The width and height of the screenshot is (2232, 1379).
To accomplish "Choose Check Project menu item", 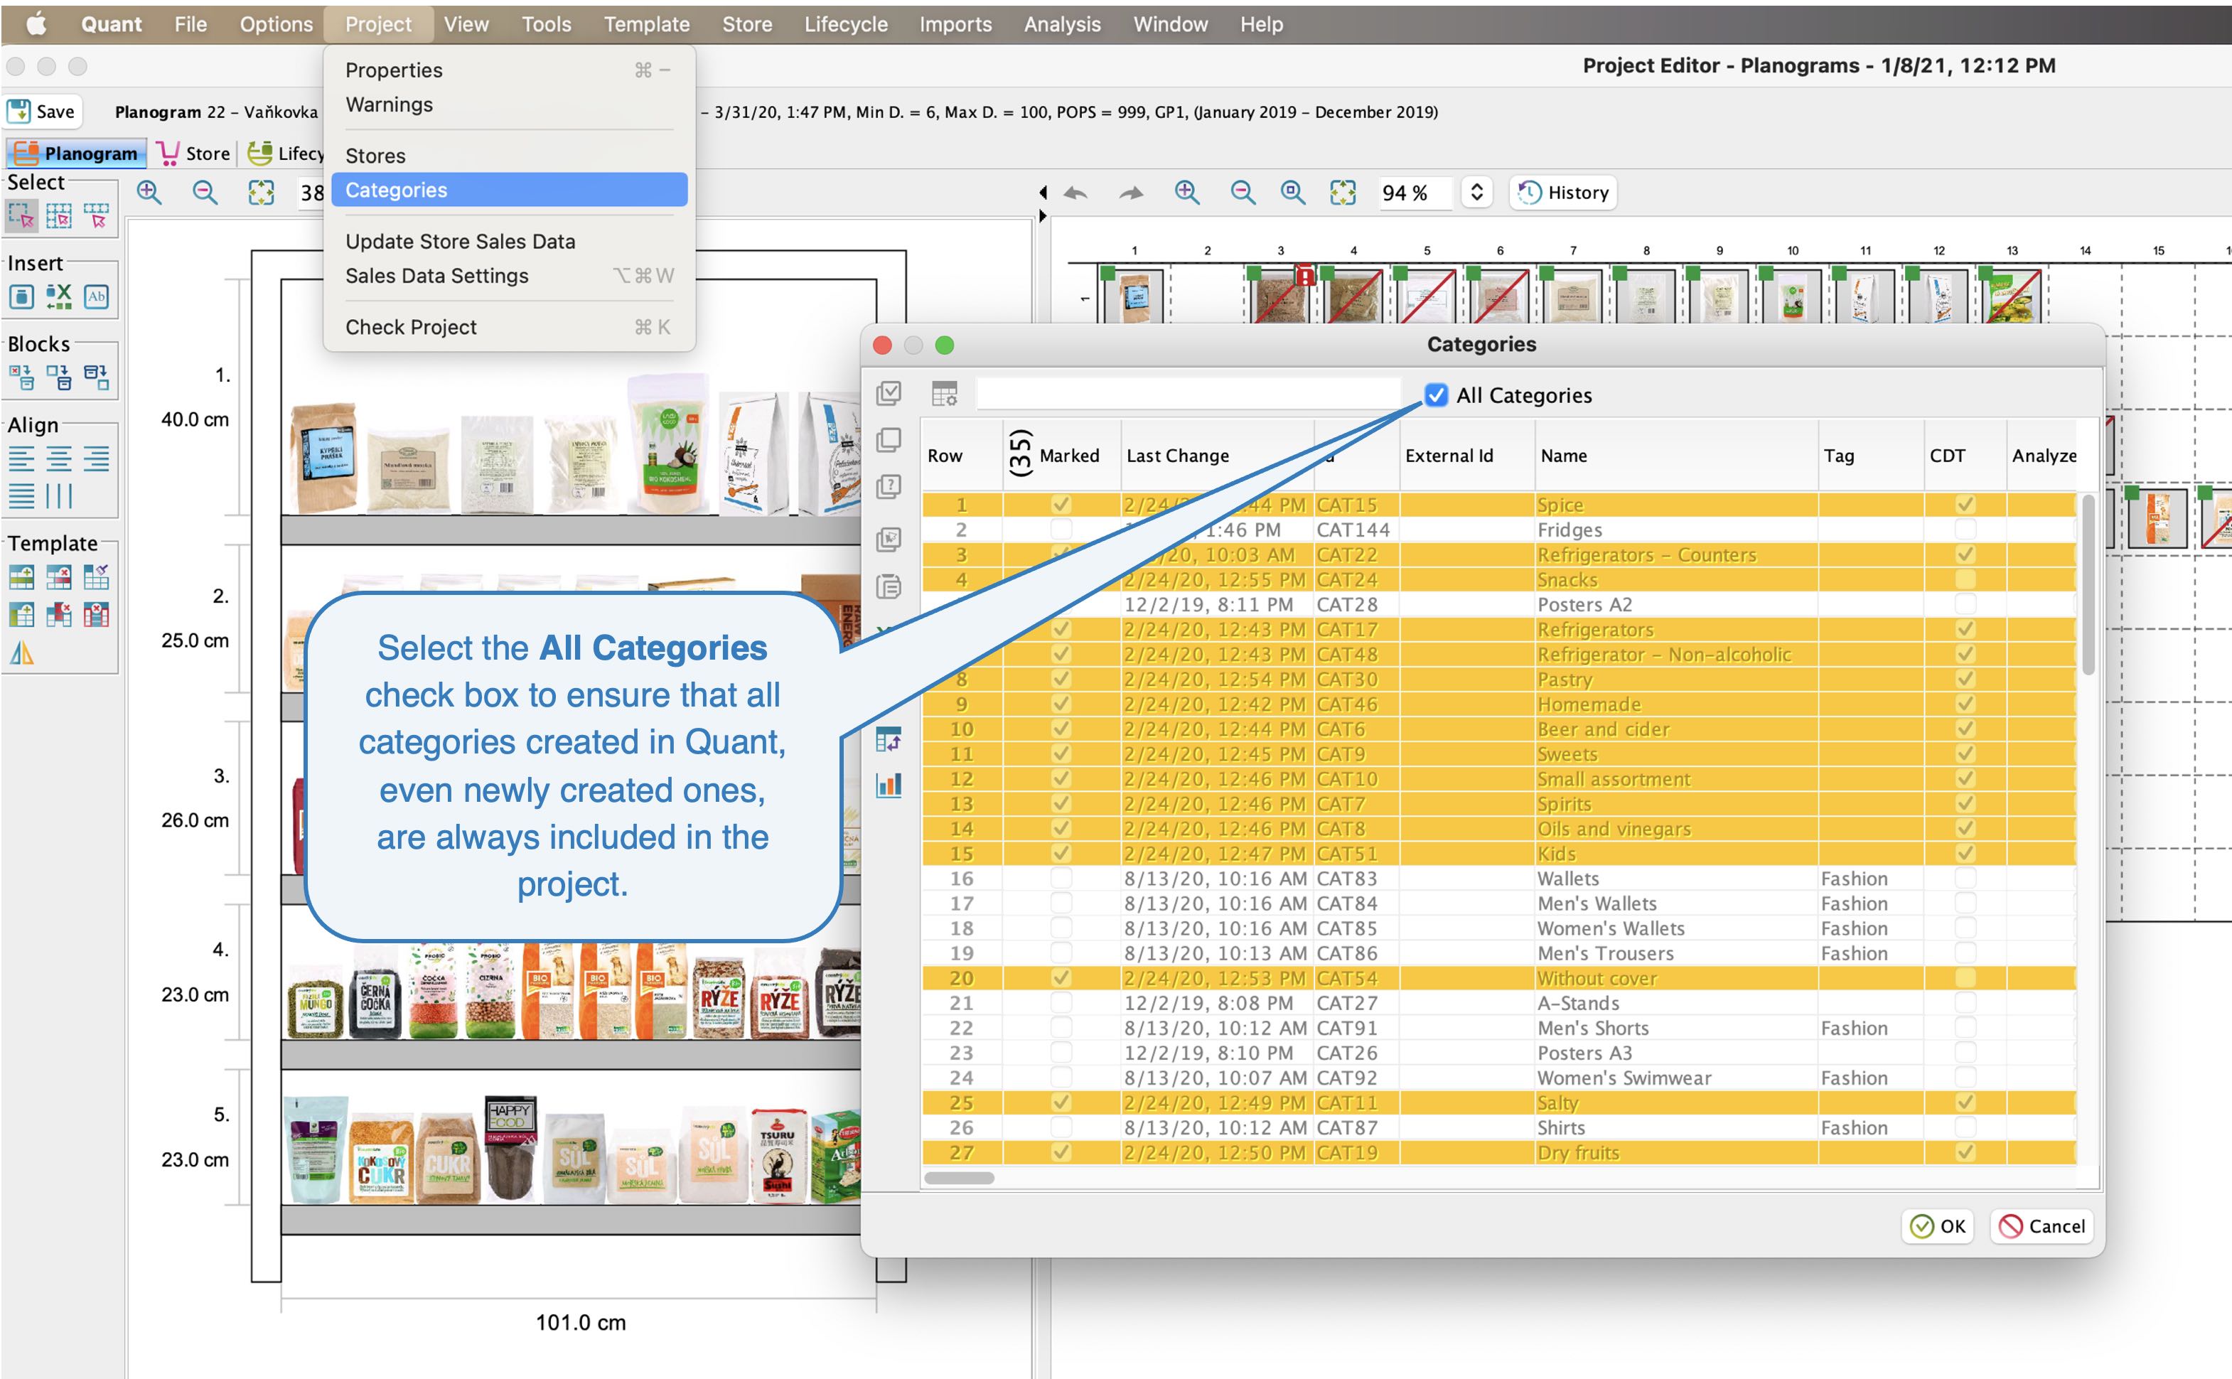I will tap(509, 326).
